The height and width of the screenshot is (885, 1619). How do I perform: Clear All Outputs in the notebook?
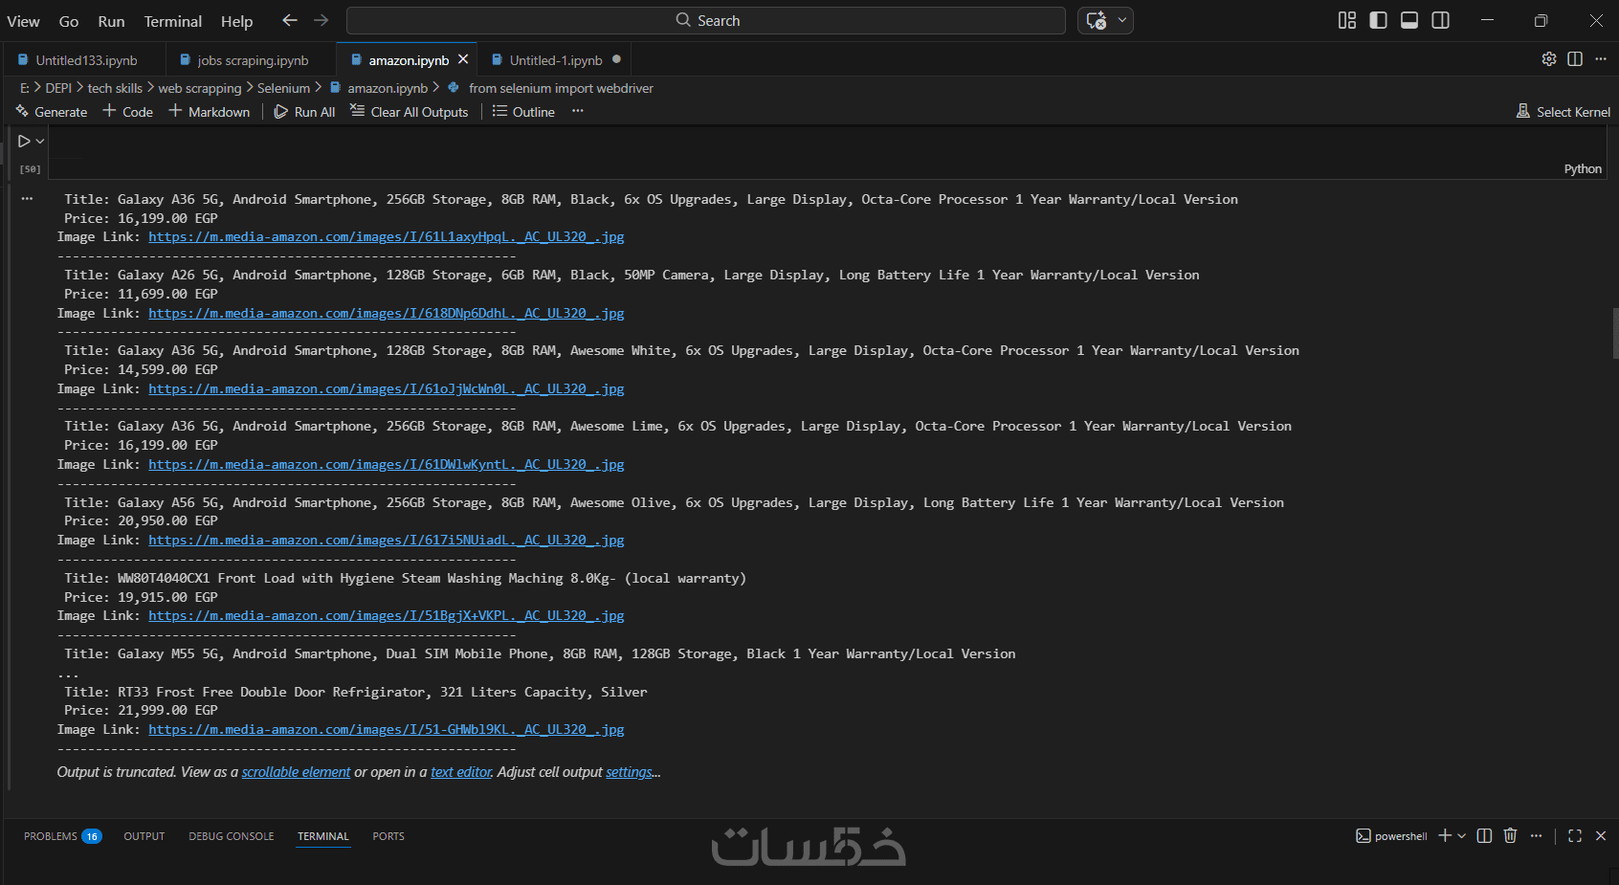pos(410,112)
